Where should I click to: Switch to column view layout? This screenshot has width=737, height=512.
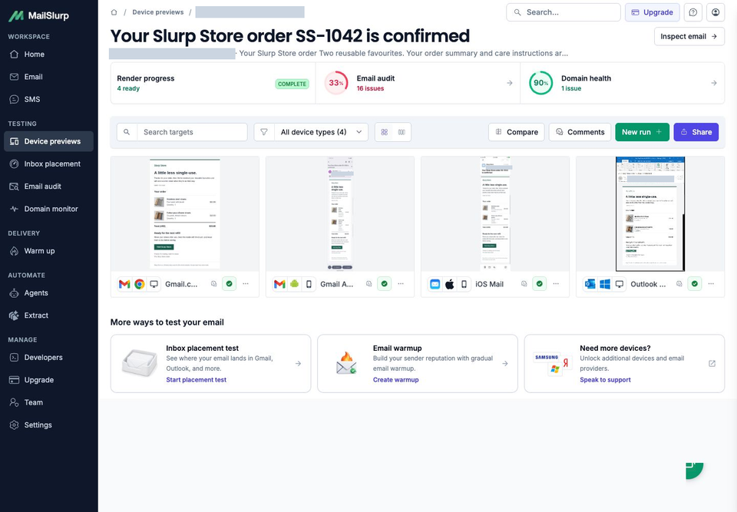[x=402, y=132]
